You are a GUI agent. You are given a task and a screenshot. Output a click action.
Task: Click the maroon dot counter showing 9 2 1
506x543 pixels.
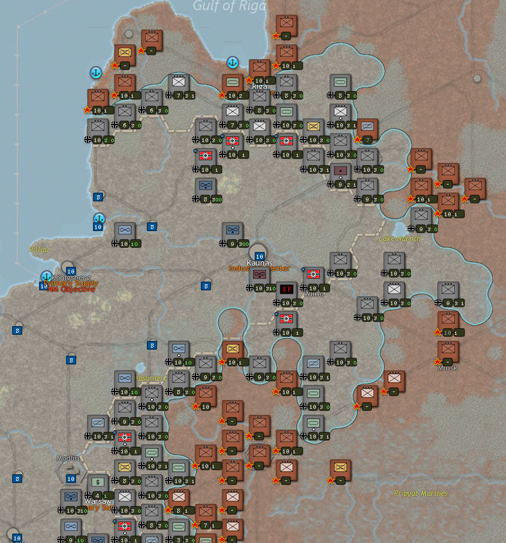pos(340,170)
